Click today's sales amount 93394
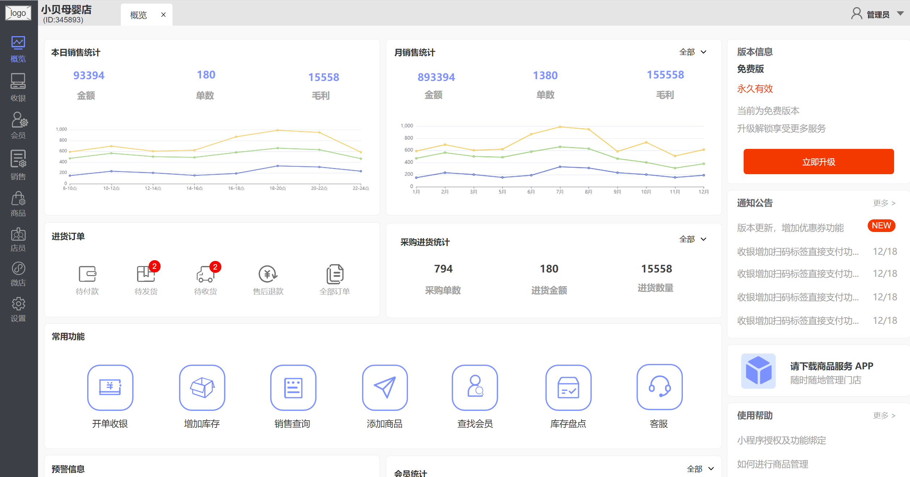The image size is (910, 477). coord(89,75)
